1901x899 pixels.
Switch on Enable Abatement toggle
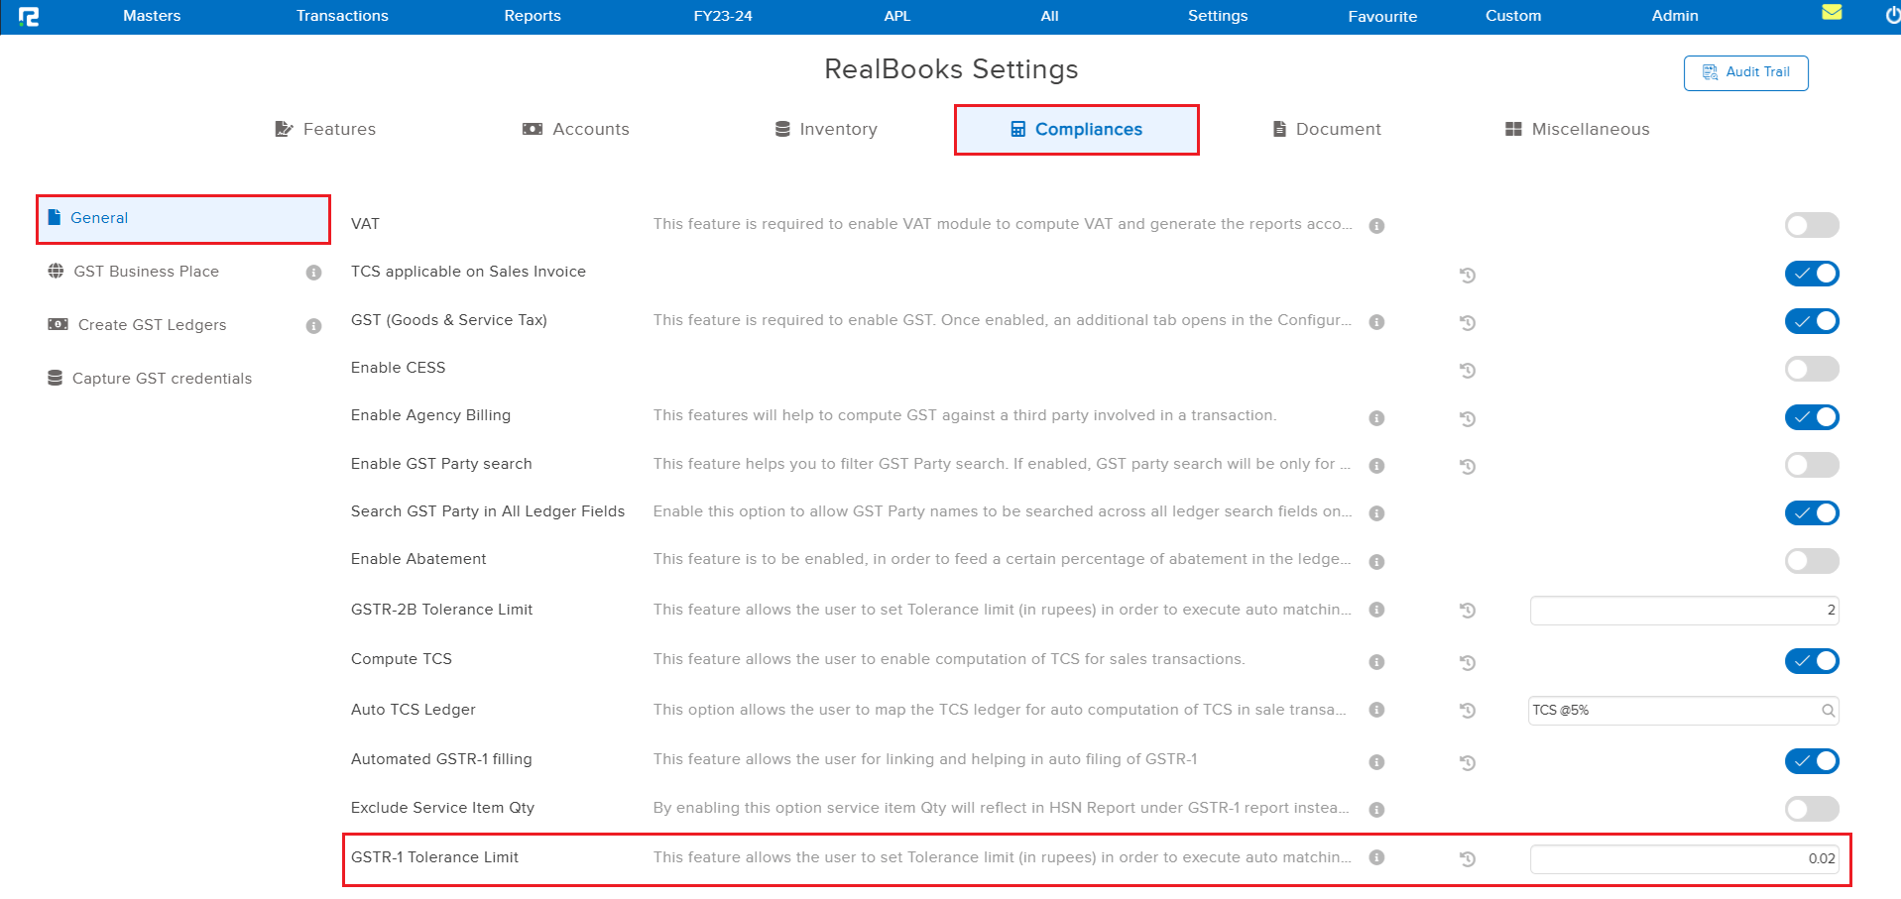[1812, 561]
